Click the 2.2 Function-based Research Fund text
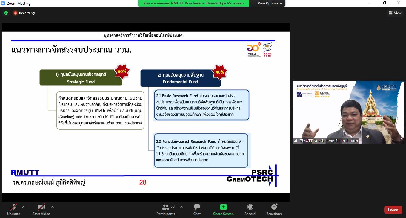Image resolution: width=406 pixels, height=218 pixels. pos(186,141)
